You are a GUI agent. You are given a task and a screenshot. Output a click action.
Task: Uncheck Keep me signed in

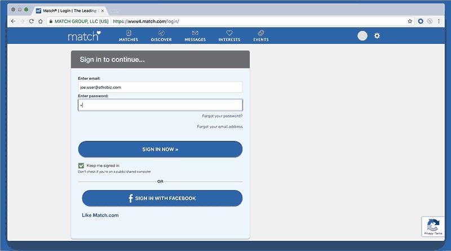[x=81, y=165]
